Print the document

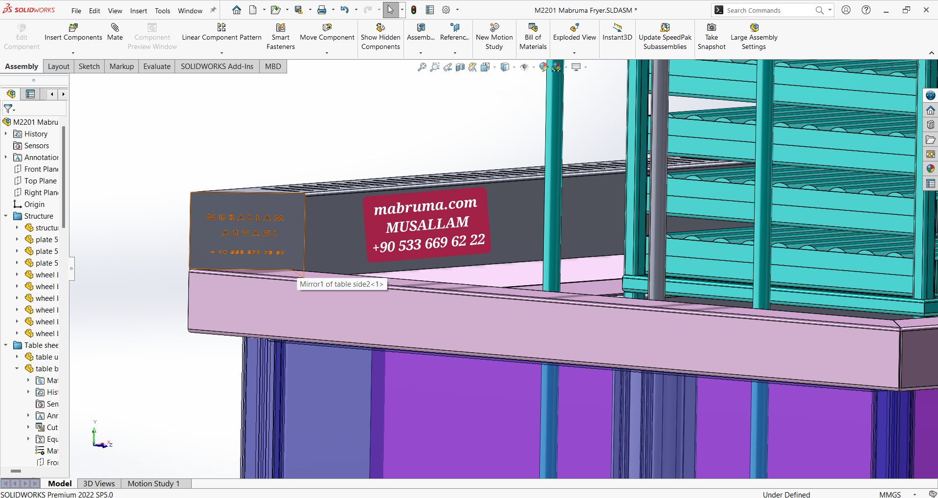tap(322, 10)
